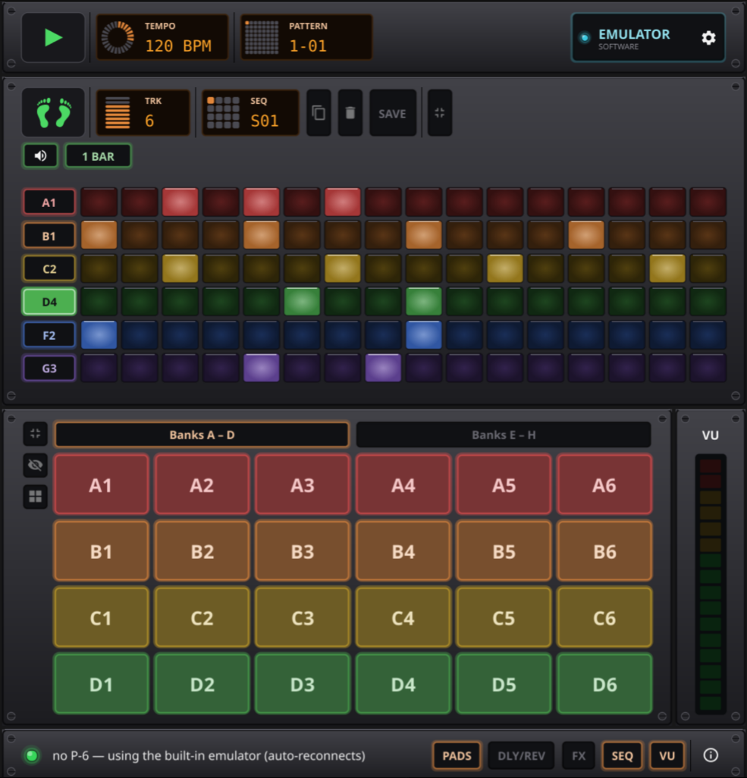Click the TRK orange bars icon

pyautogui.click(x=118, y=113)
